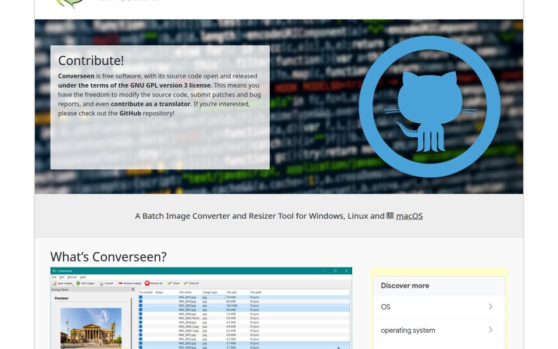The image size is (558, 349).
Task: Click the Contribute! heading
Action: point(91,60)
